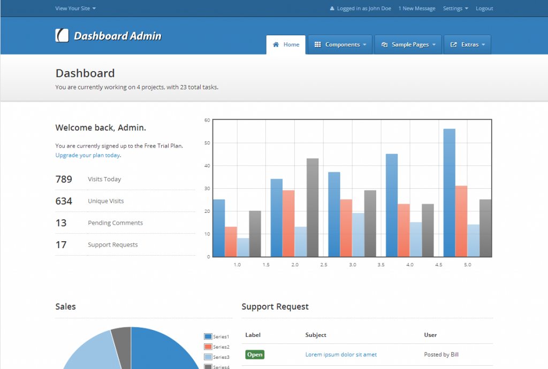Click the Series1 blue legend swatch
Screen dimensions: 548x369
pos(208,336)
